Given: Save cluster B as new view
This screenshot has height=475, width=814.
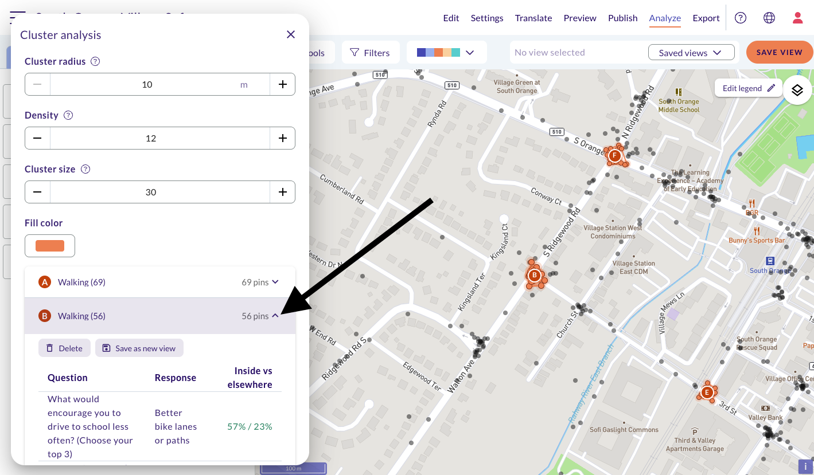Looking at the screenshot, I should [139, 348].
